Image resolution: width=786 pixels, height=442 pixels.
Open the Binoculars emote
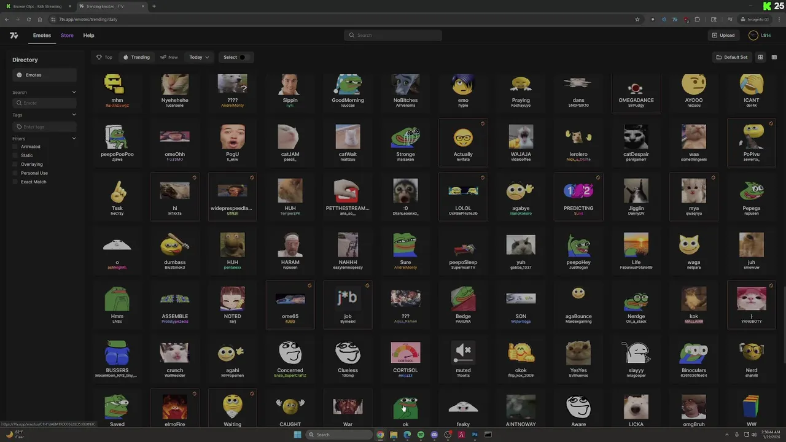[694, 359]
